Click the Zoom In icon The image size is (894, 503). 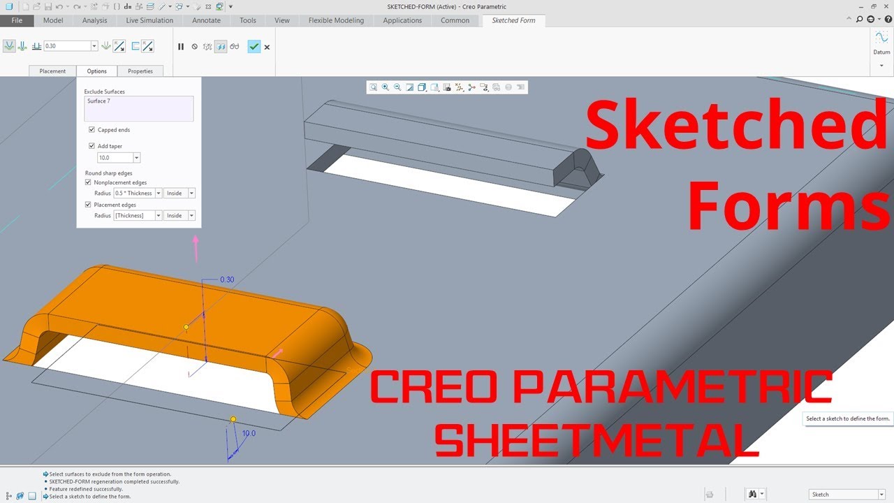(x=386, y=87)
